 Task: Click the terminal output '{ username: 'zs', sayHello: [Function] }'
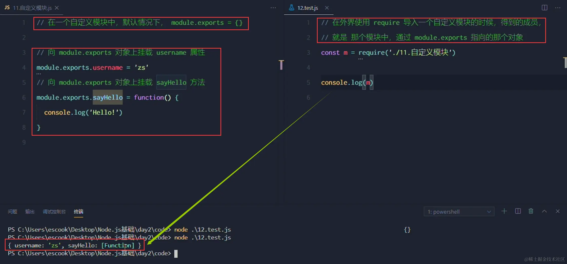74,245
